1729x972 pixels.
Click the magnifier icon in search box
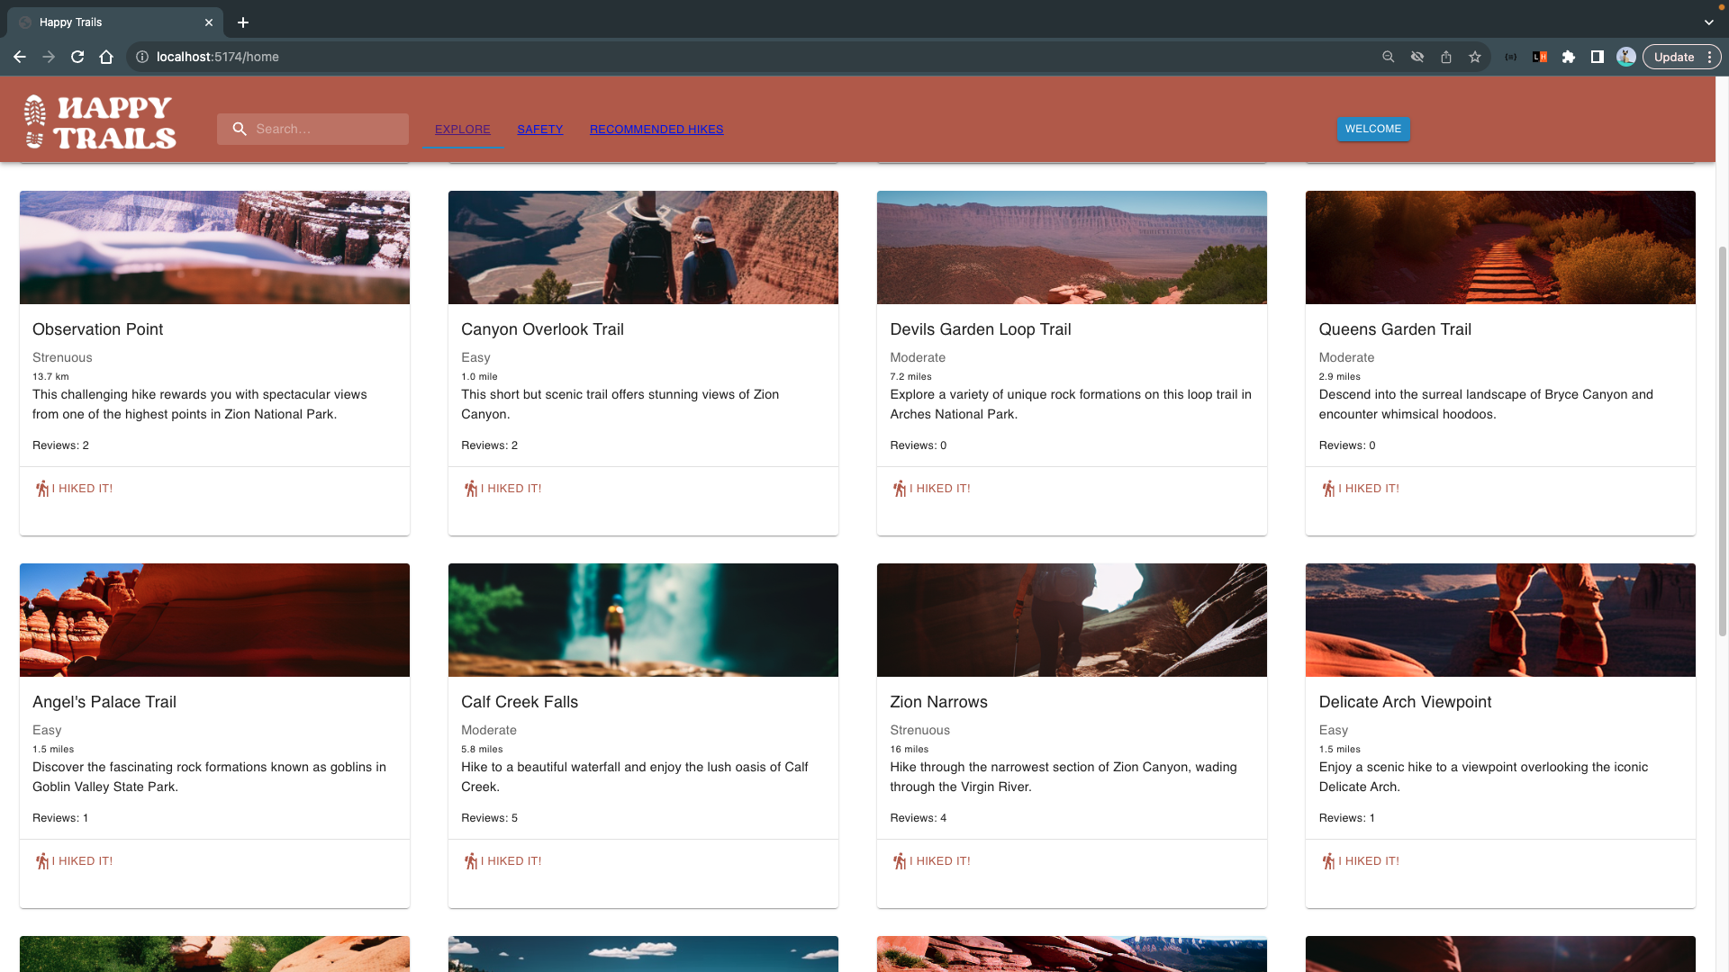click(240, 129)
